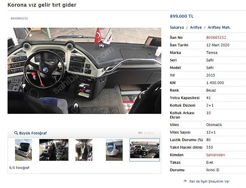246x188 pixels.
Task: Click the 899.000 TL price
Action: (x=182, y=16)
